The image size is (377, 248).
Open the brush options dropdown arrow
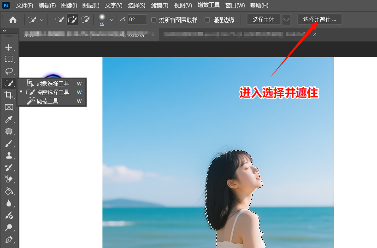[112, 20]
